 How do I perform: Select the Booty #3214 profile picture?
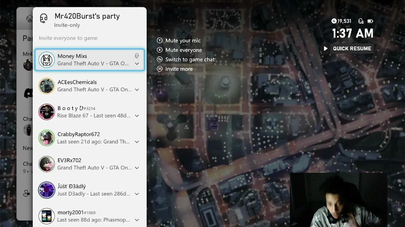47,112
